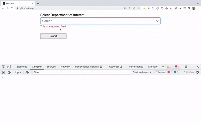Click the browser profile avatar
The image size is (201, 125).
193,8
